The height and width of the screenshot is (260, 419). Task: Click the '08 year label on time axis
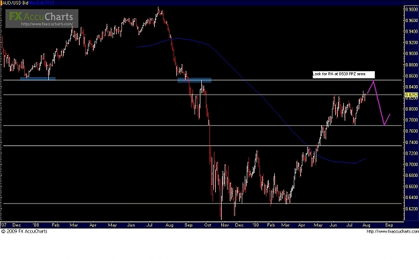point(36,225)
